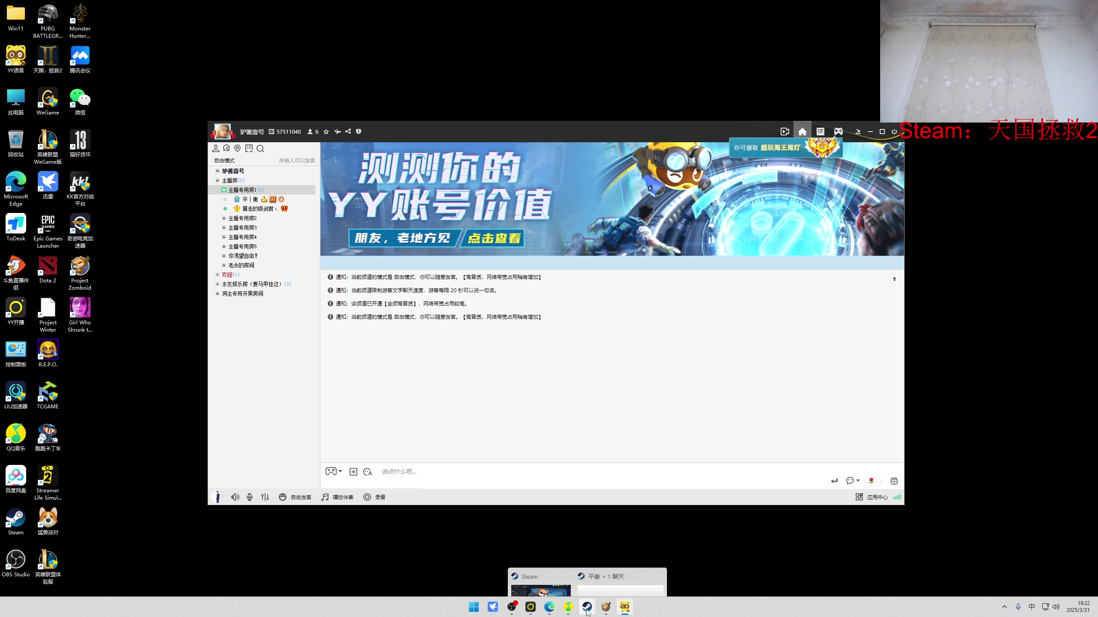Viewport: 1098px width, 617px height.
Task: Click the flower gift icon near chat input
Action: click(871, 481)
